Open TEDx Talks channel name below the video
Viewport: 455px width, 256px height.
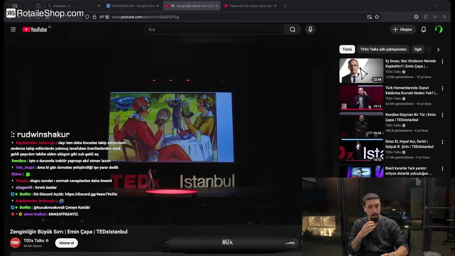point(34,241)
